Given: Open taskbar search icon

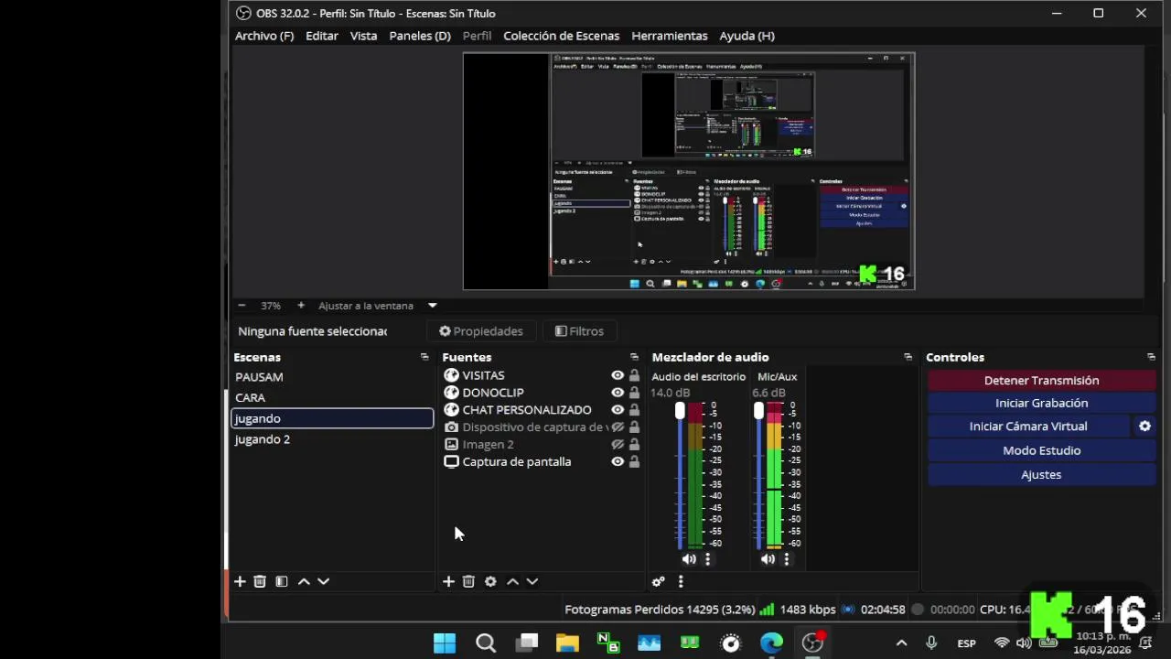Looking at the screenshot, I should pyautogui.click(x=486, y=643).
